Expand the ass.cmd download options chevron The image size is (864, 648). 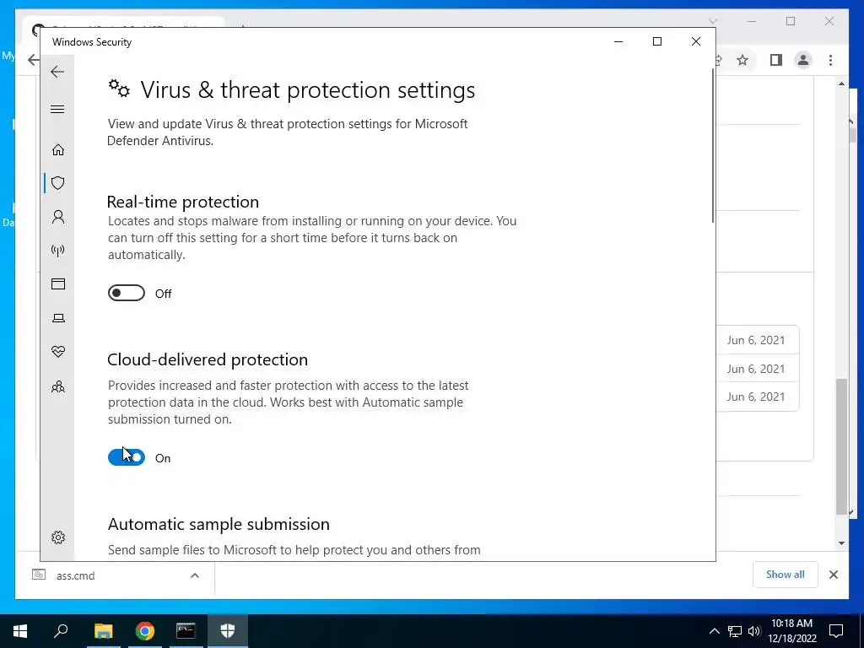(x=195, y=575)
